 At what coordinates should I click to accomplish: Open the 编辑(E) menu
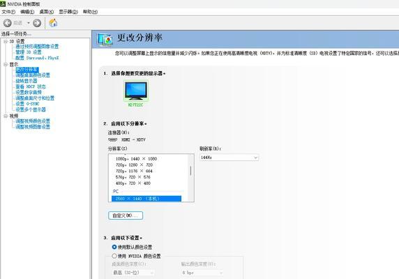click(x=27, y=12)
